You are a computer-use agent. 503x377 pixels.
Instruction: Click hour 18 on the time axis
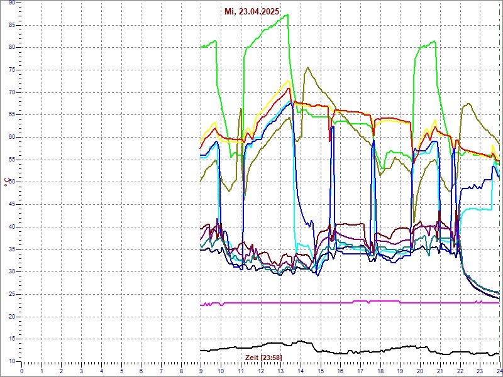[380, 371]
